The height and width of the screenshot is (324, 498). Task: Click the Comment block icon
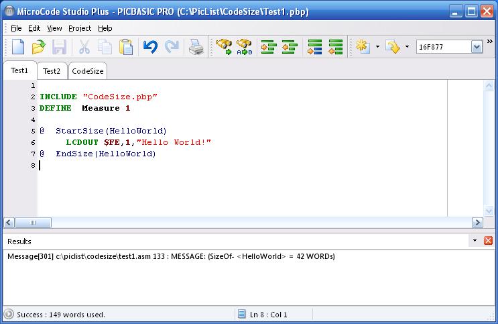[314, 47]
